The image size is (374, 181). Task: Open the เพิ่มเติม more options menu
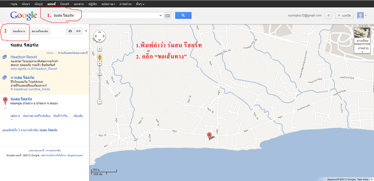coord(78,116)
